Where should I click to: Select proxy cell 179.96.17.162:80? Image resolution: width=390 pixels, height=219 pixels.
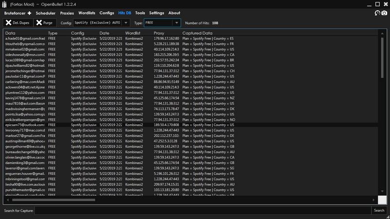point(166,38)
